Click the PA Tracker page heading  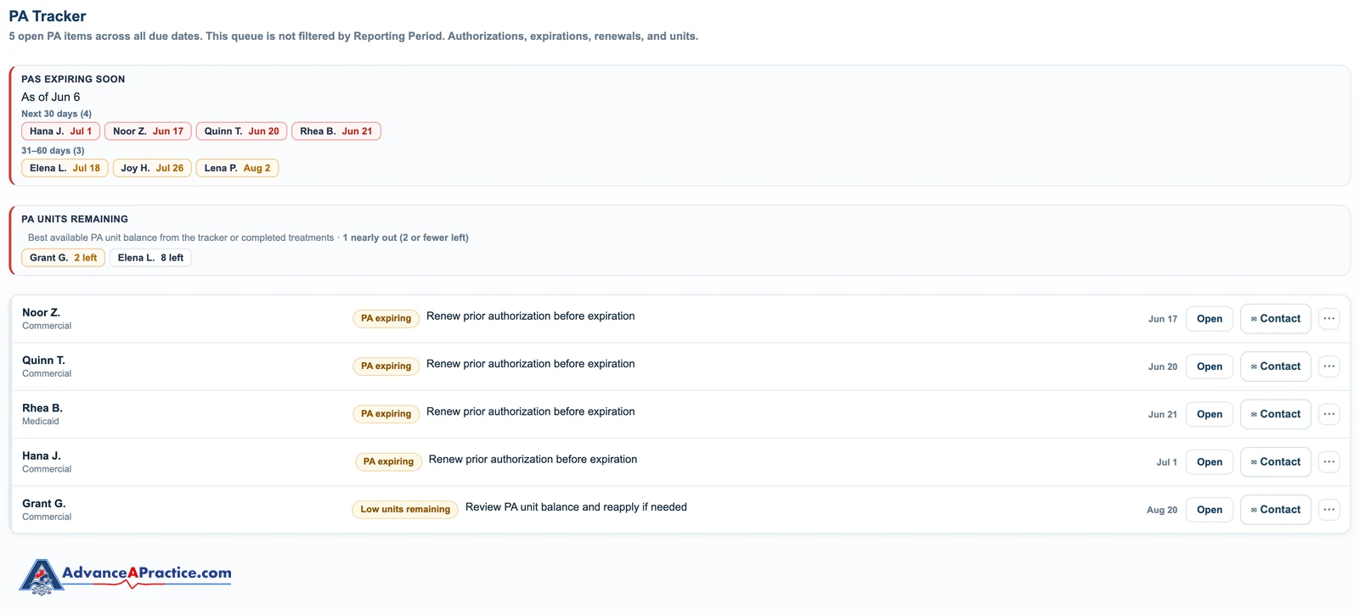pos(48,16)
